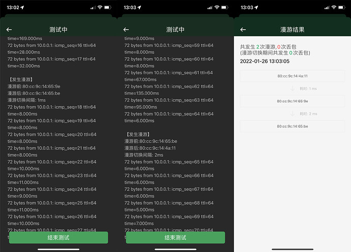The image size is (351, 252).
Task: Tap 13:02 clock in status bar
Action: (13, 8)
